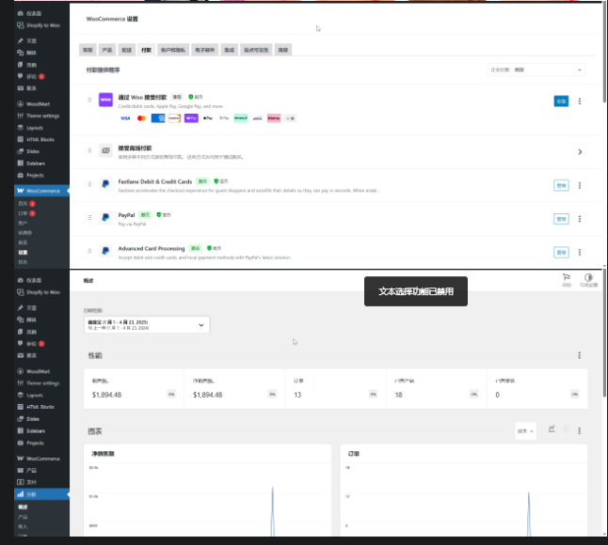This screenshot has height=545, width=608.
Task: Open Shopify to Woo in upper sidebar
Action: tap(39, 25)
